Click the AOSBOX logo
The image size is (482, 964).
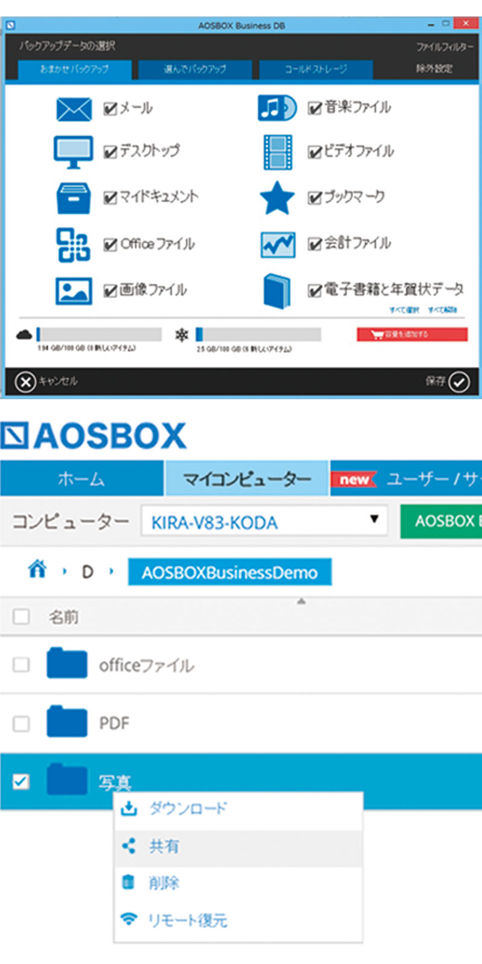(93, 436)
